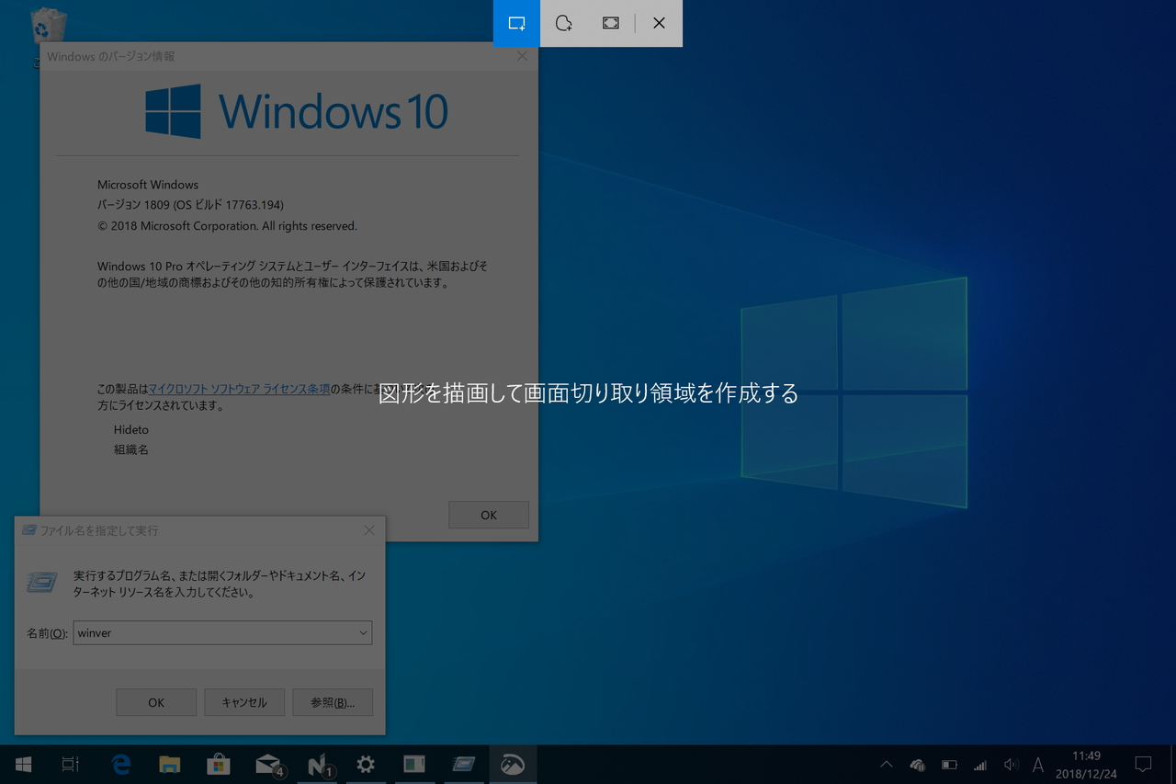Expand the 名前 dropdown arrow in Run dialog

point(364,632)
